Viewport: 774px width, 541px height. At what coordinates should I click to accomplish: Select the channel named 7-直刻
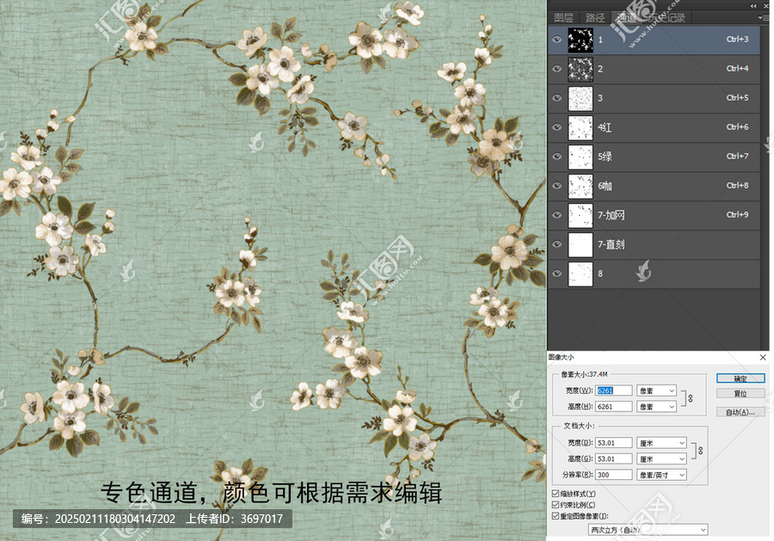611,244
